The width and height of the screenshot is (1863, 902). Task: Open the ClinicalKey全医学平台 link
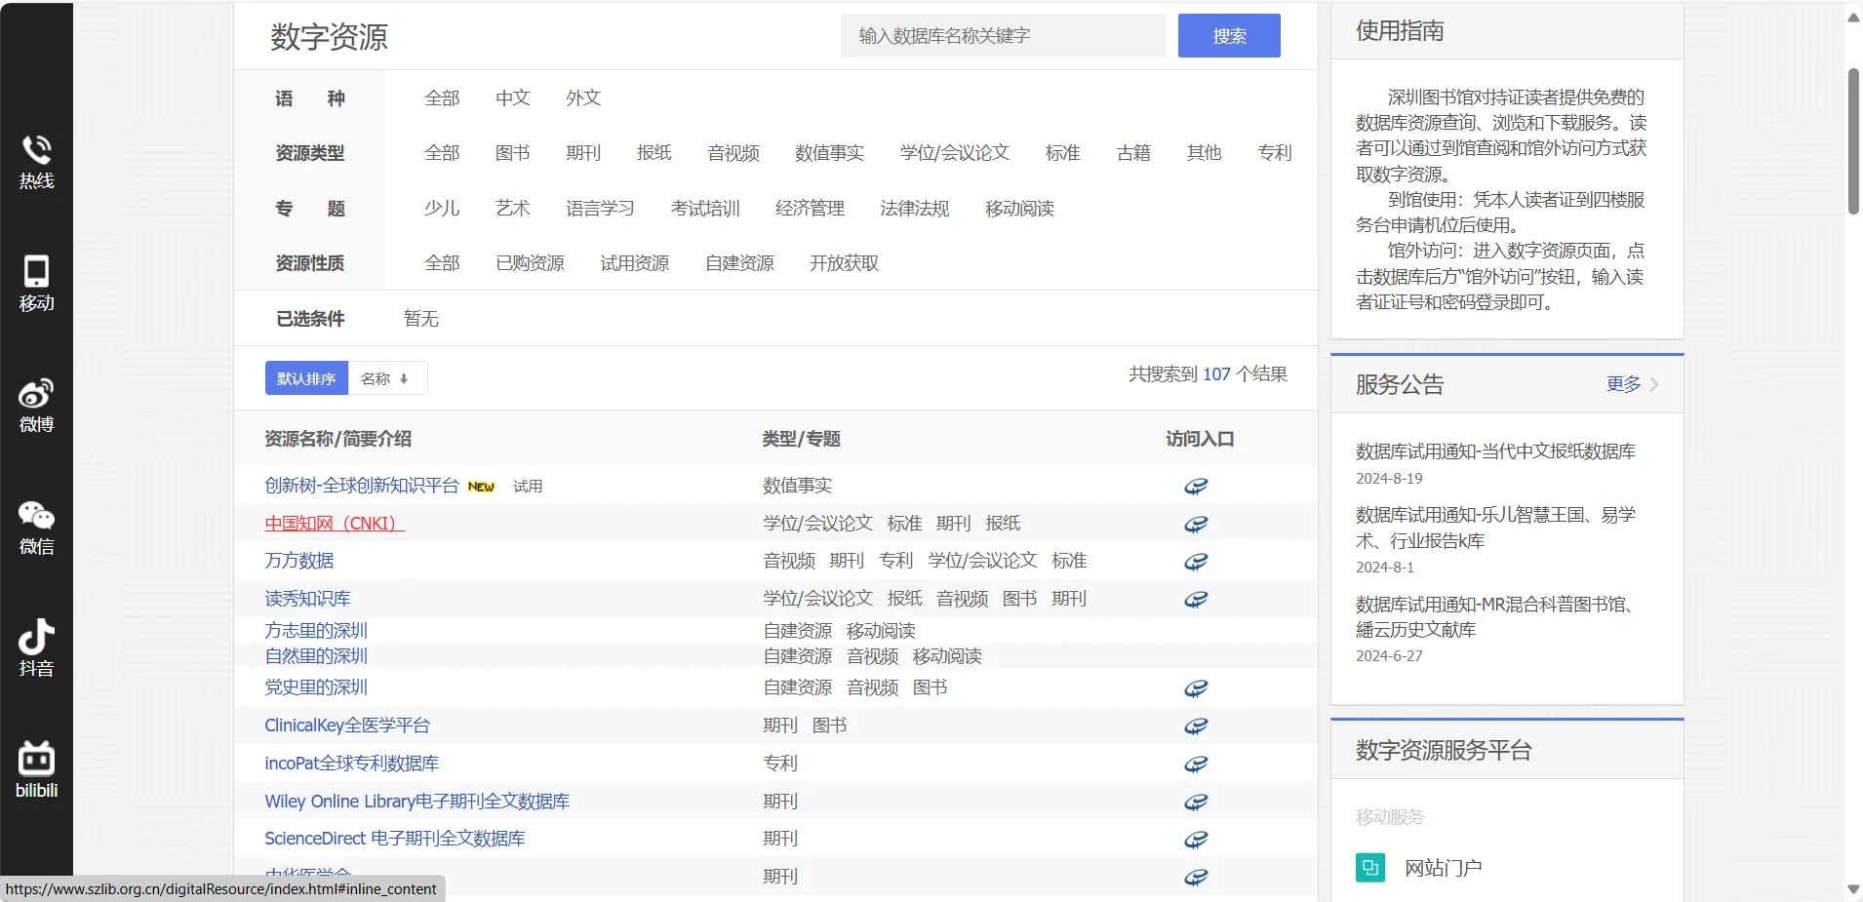(x=347, y=725)
